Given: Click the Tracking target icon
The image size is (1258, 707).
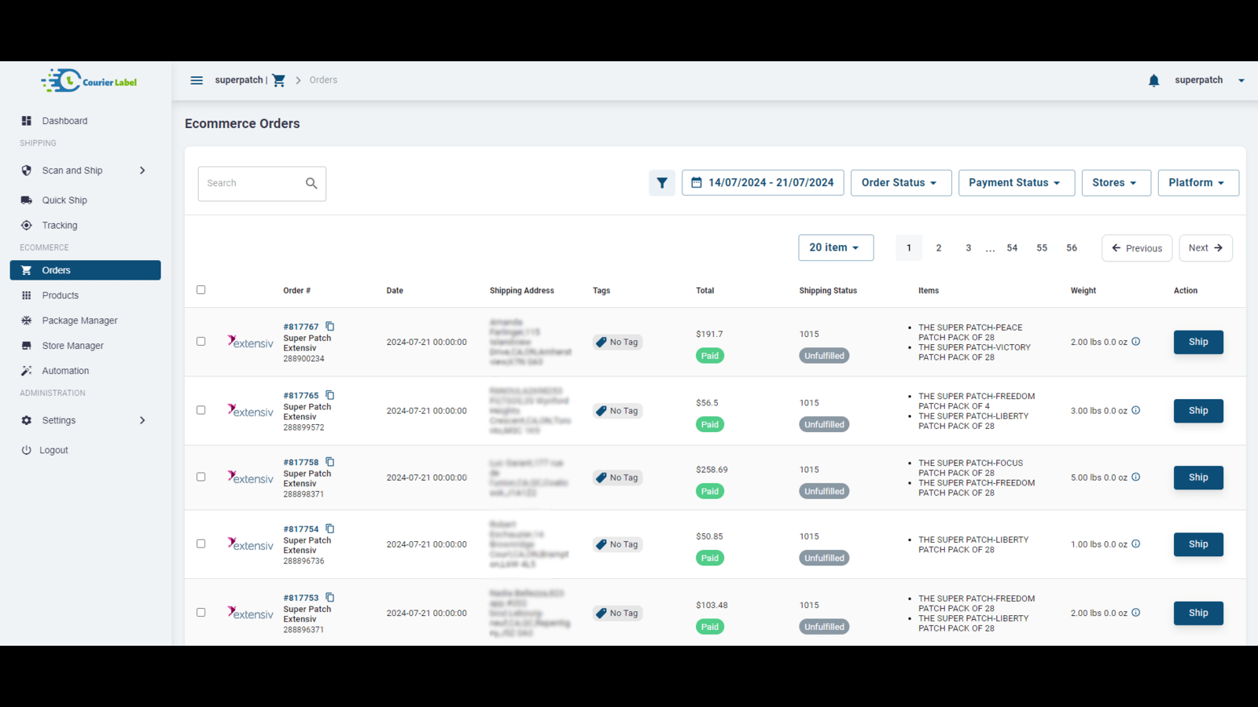Looking at the screenshot, I should [27, 225].
